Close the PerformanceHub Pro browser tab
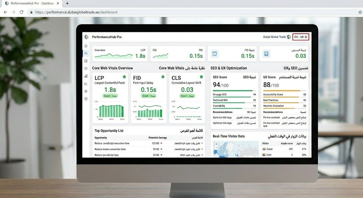Viewport: 363px width, 198px height. 58,3
